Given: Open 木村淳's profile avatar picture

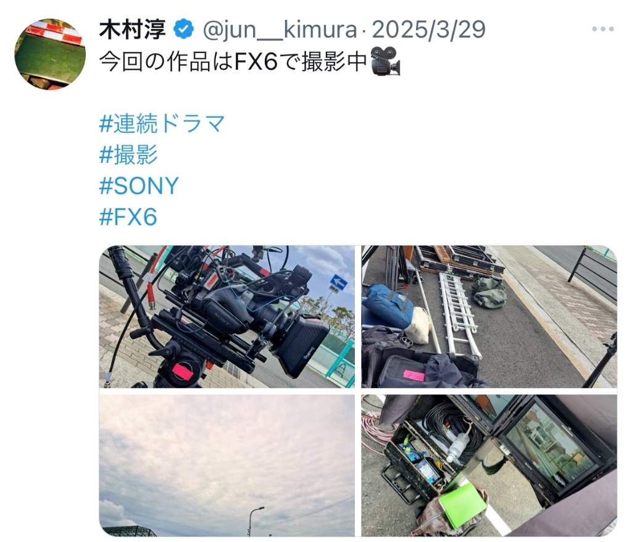Looking at the screenshot, I should click(50, 54).
